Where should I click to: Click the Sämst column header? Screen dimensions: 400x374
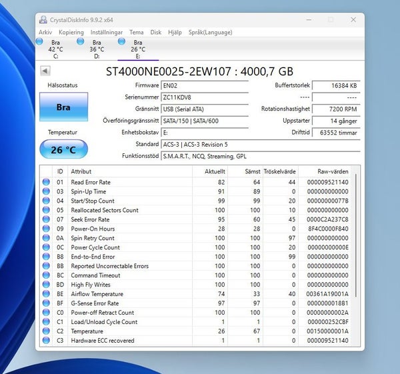(245, 171)
